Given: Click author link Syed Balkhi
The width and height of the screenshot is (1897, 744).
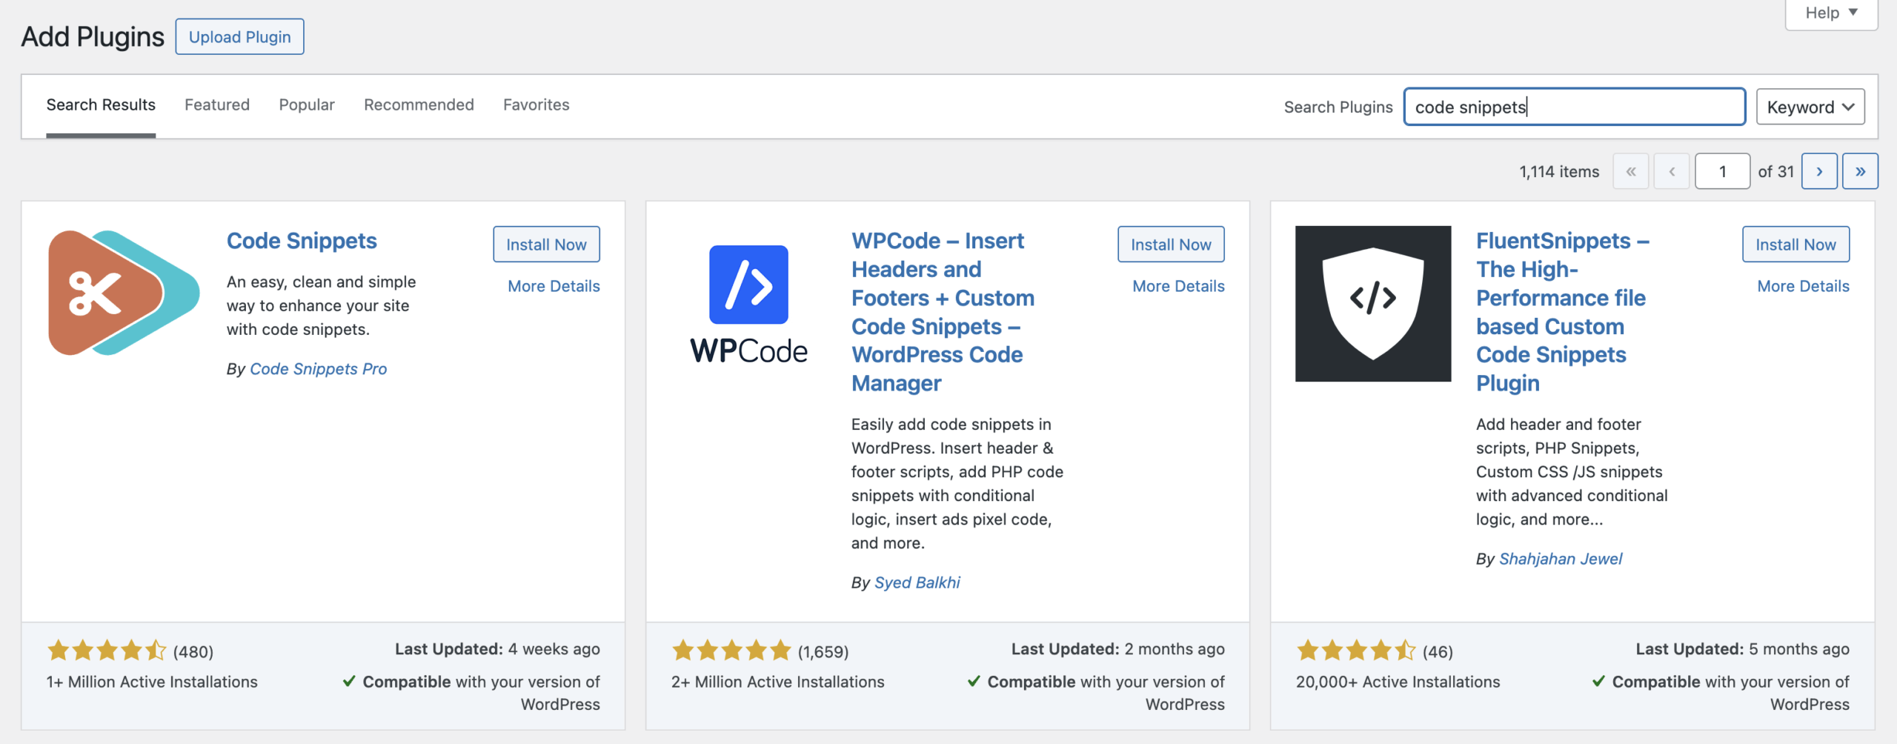Looking at the screenshot, I should (917, 582).
